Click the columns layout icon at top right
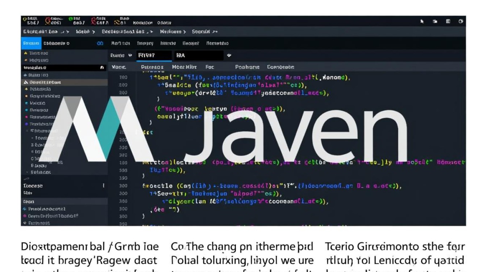The width and height of the screenshot is (487, 272). point(448,22)
